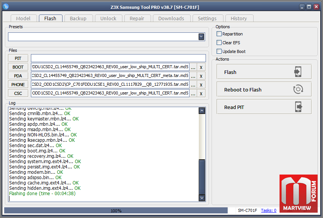
Task: Enable the Repartition checkbox
Action: [x=219, y=34]
